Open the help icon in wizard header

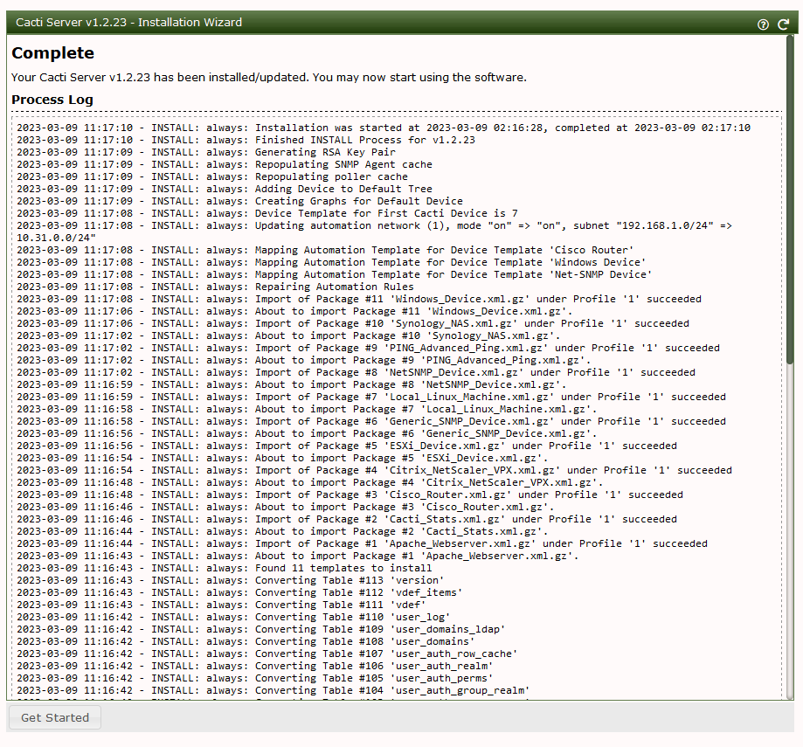pyautogui.click(x=763, y=24)
